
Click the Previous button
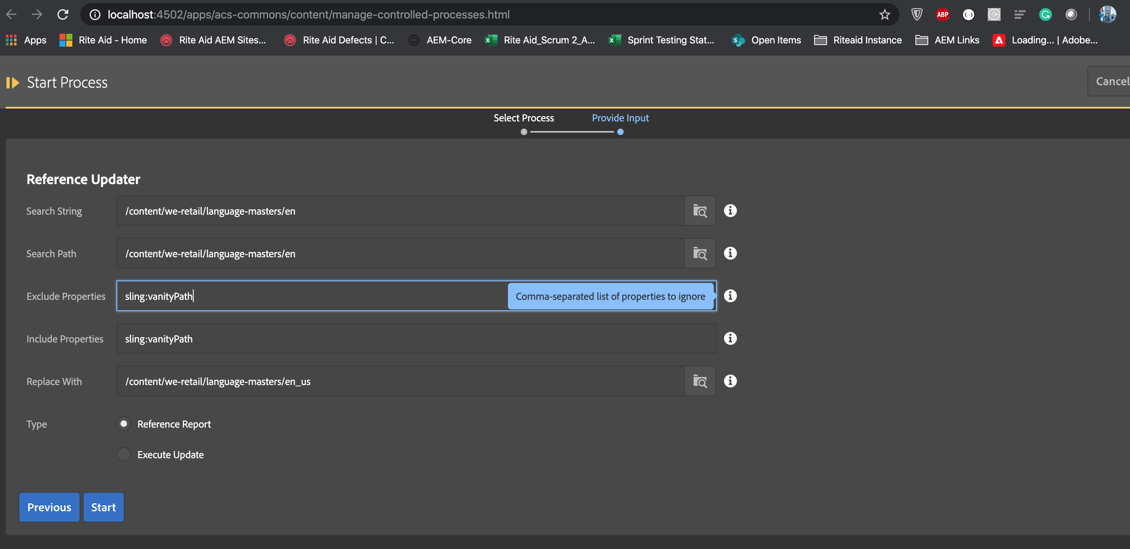click(x=49, y=507)
